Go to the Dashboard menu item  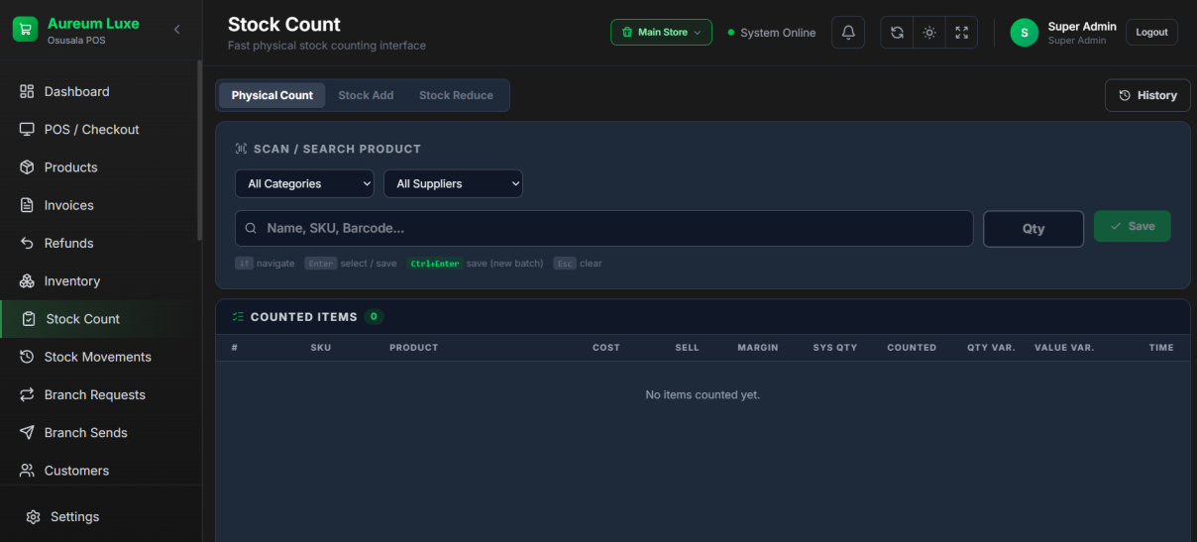click(99, 91)
